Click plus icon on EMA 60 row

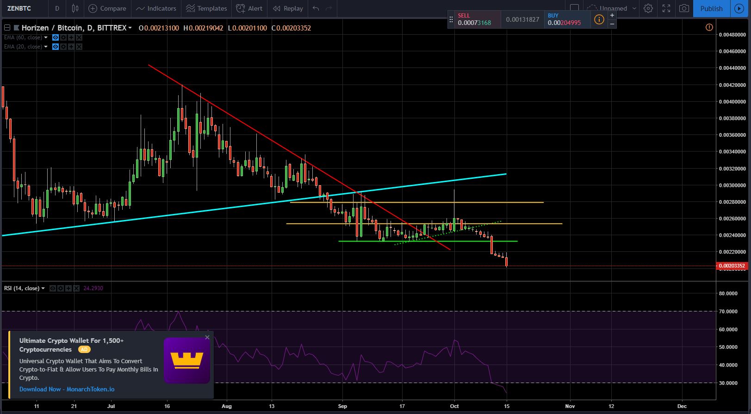click(x=71, y=37)
